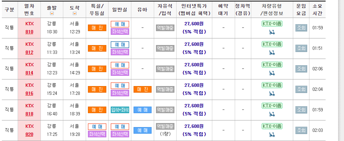Viewport: 344px width, 141px height.
Task: Click sold-out 매진 first class for KTX 816
Action: (x=97, y=89)
